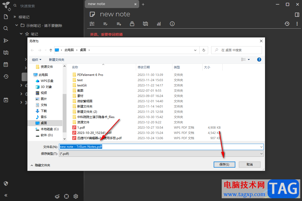Open the address bar history dropdown
302x201 pixels.
pos(195,50)
